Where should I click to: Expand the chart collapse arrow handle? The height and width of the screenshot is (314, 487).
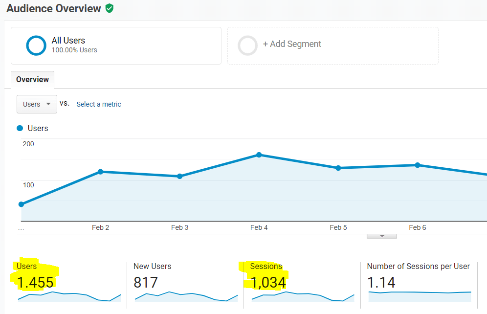click(382, 236)
